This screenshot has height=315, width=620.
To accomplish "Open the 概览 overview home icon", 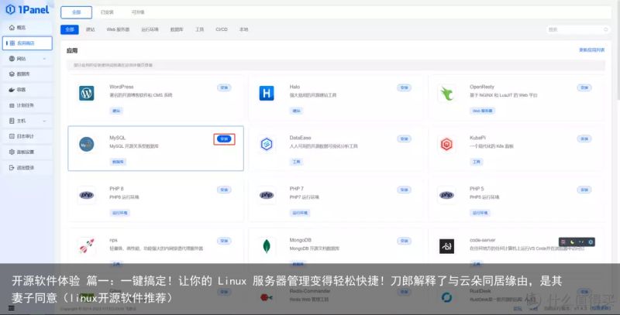I will [x=12, y=28].
